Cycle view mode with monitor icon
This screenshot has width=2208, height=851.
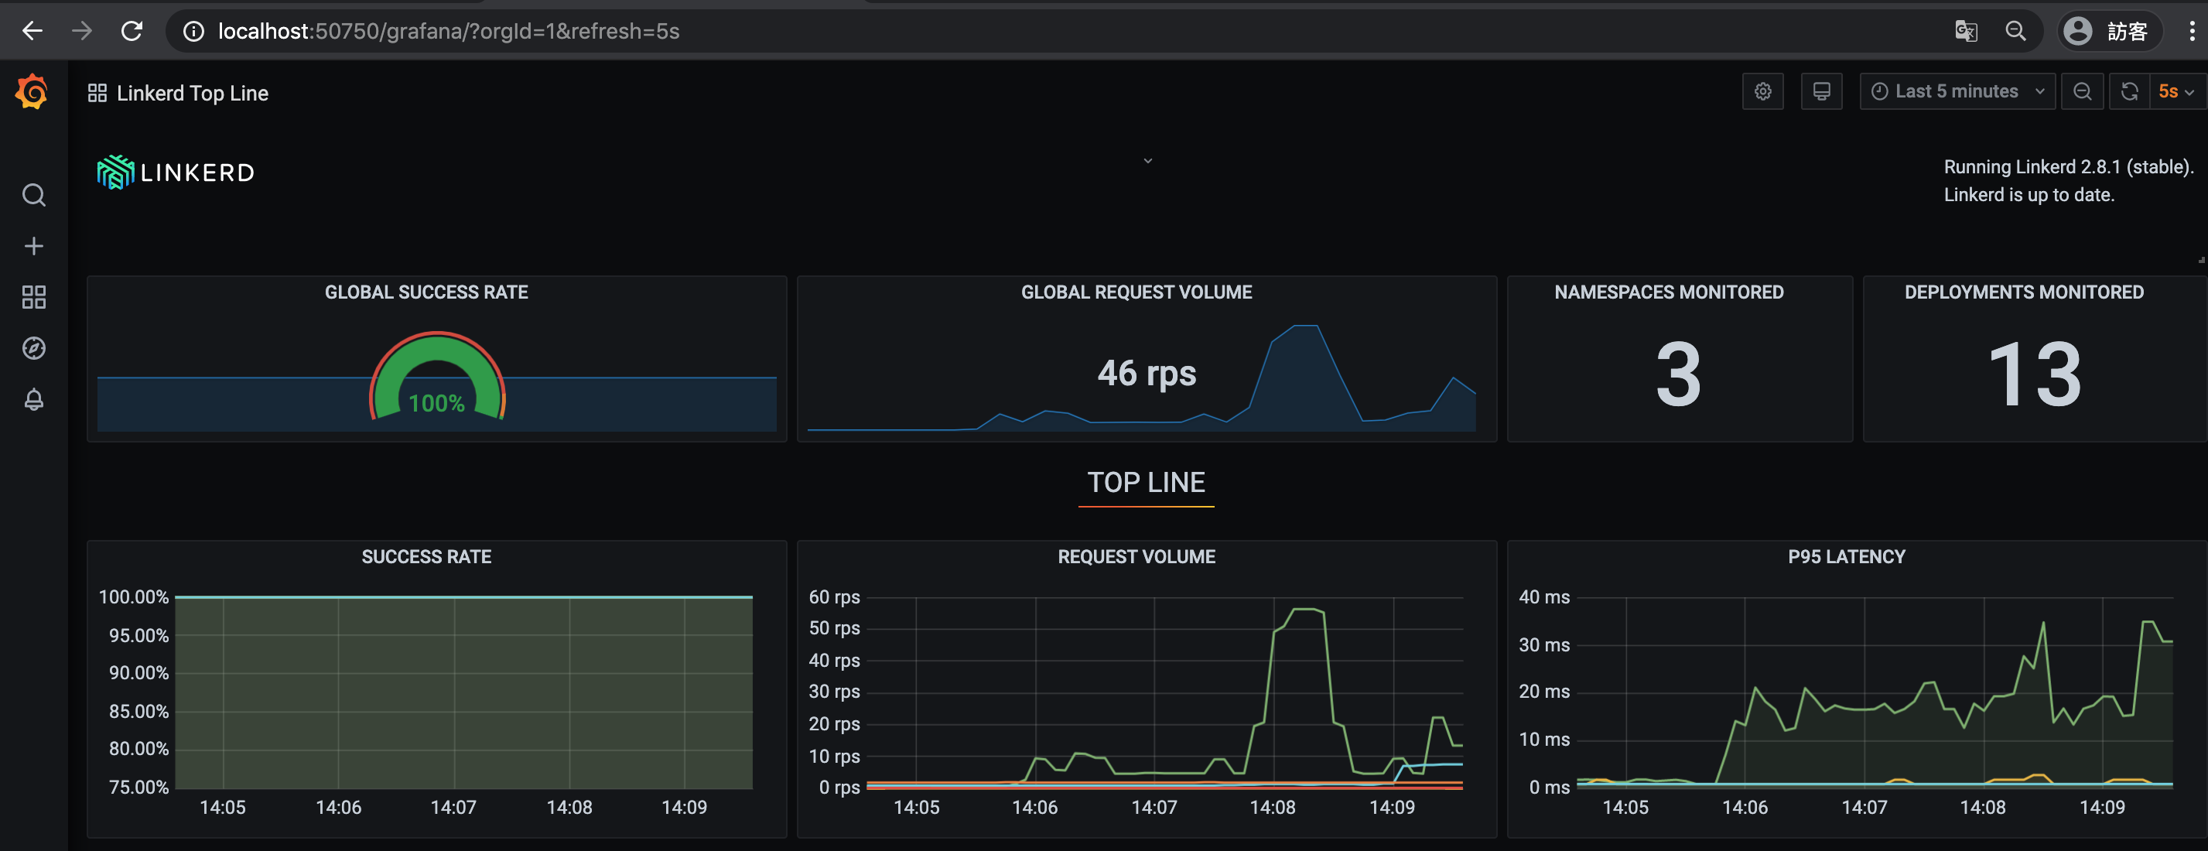[1821, 92]
